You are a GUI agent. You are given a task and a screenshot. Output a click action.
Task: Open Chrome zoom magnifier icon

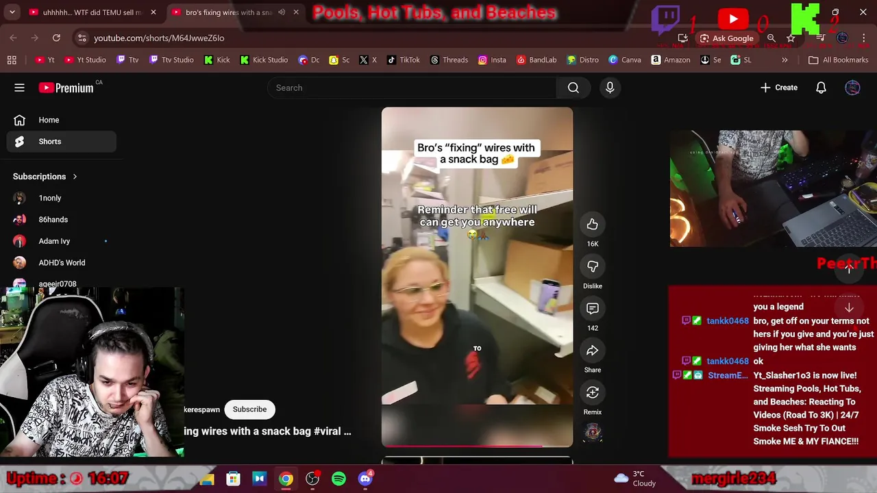[771, 38]
